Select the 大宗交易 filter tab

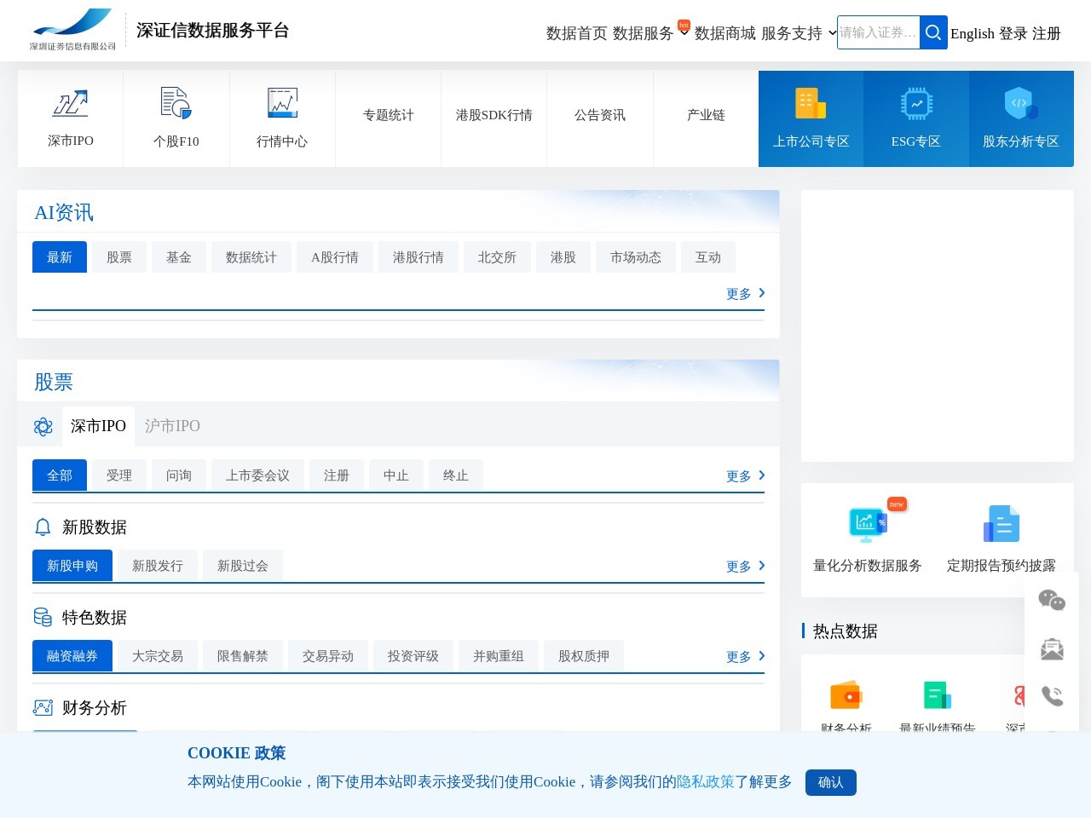coord(158,656)
